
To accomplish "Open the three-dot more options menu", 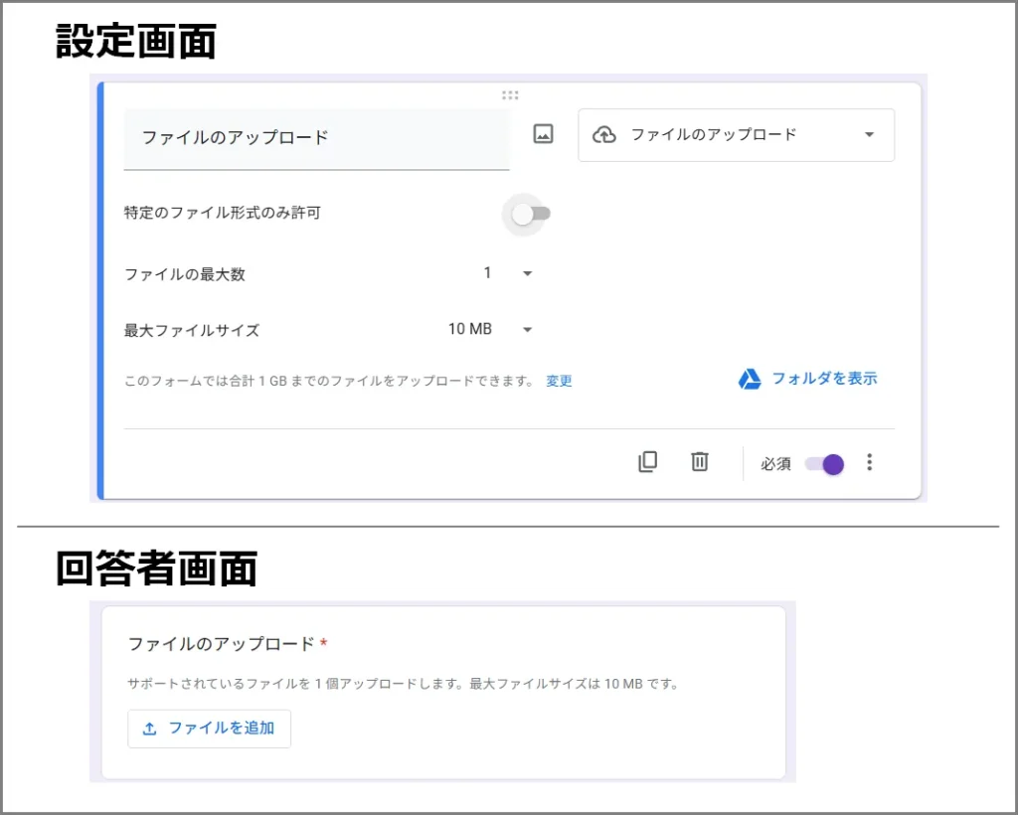I will pos(870,462).
